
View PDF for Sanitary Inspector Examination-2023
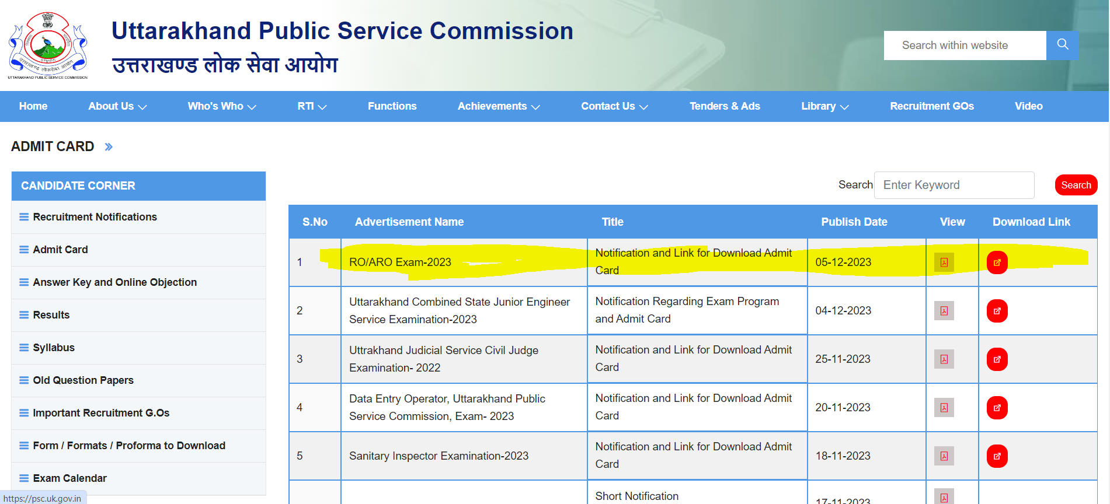[x=944, y=456]
